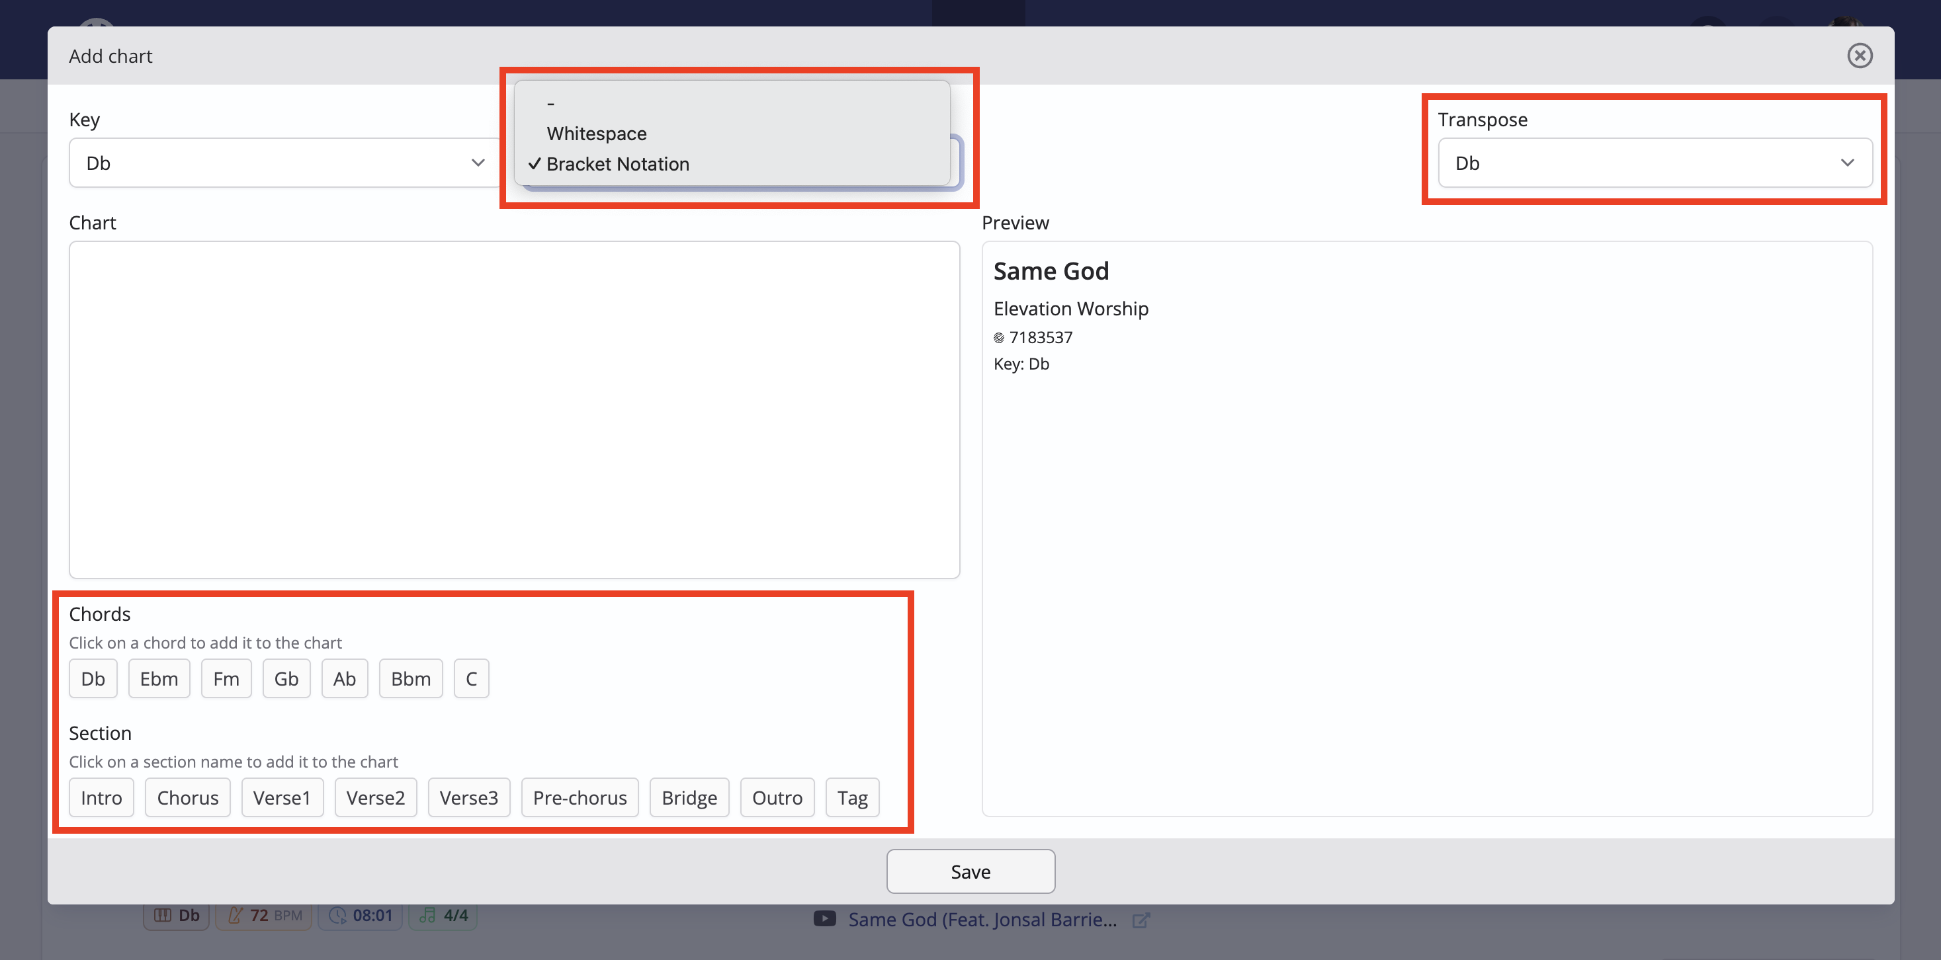Open the Key dropdown showing Db
Viewport: 1941px width, 960px height.
[286, 163]
